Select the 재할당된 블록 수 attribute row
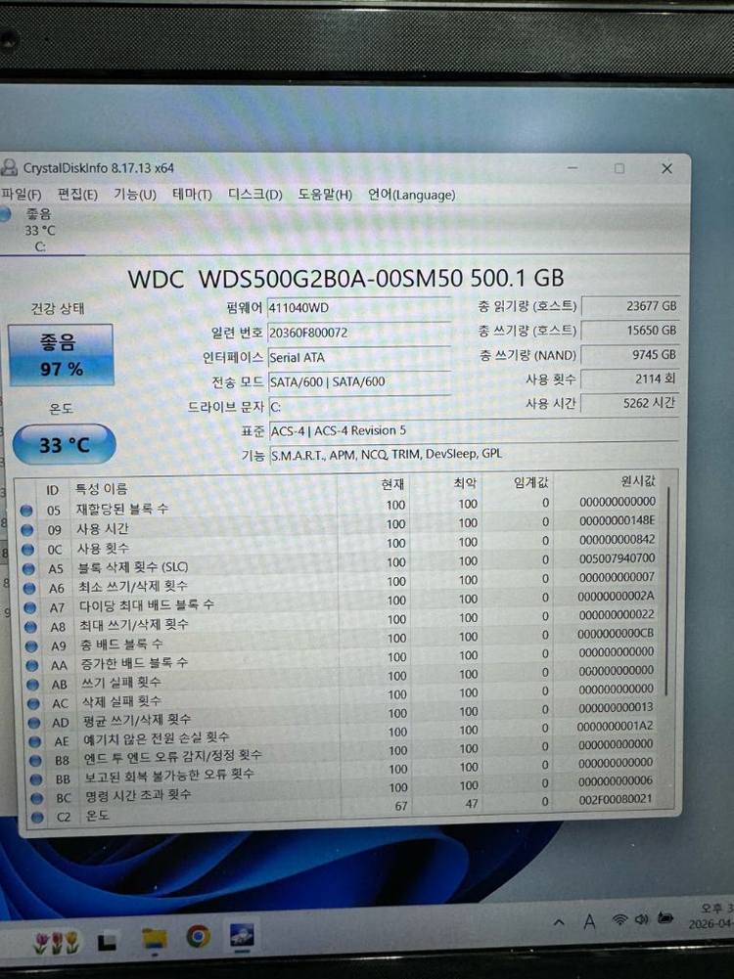The image size is (734, 979). [x=338, y=506]
